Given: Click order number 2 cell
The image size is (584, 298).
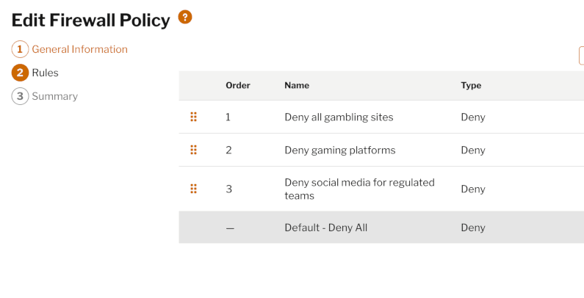Looking at the screenshot, I should click(228, 150).
